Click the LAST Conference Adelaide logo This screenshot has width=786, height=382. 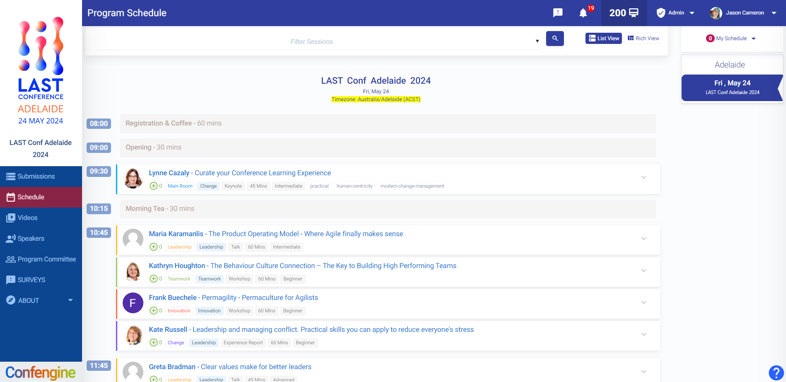tap(41, 70)
